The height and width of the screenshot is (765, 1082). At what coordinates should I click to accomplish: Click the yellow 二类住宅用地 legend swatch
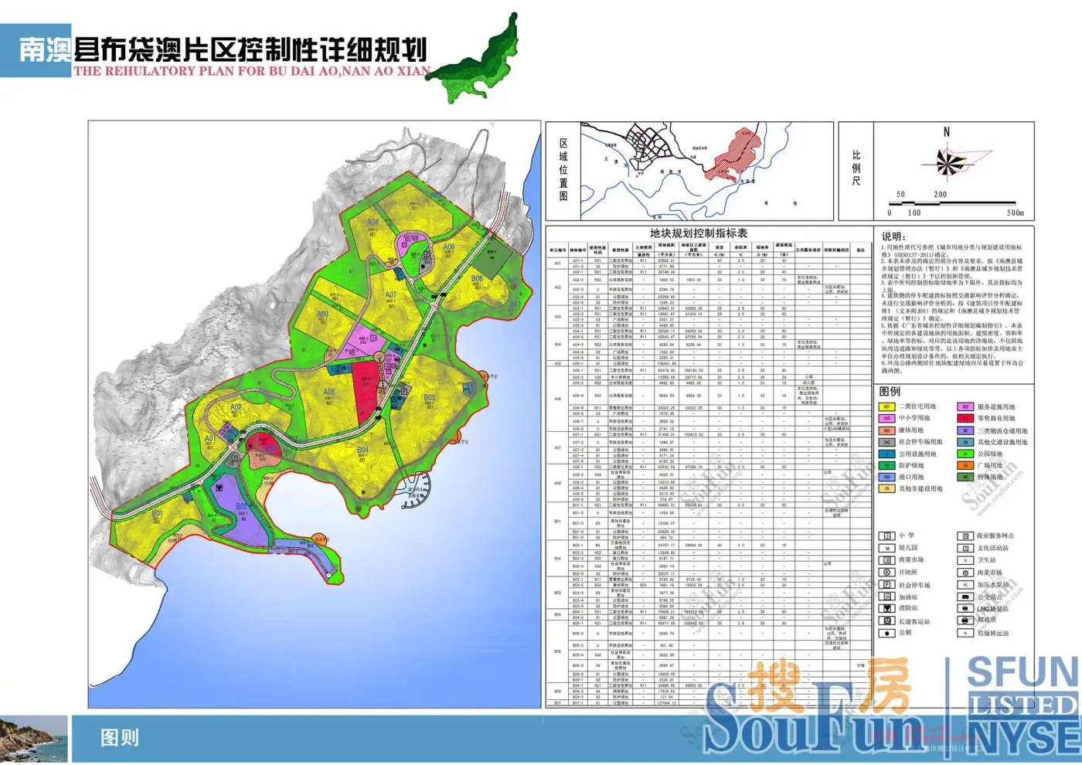[886, 406]
